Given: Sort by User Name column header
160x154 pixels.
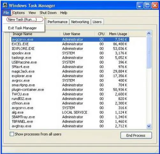Looking at the screenshot, I should (77, 34).
